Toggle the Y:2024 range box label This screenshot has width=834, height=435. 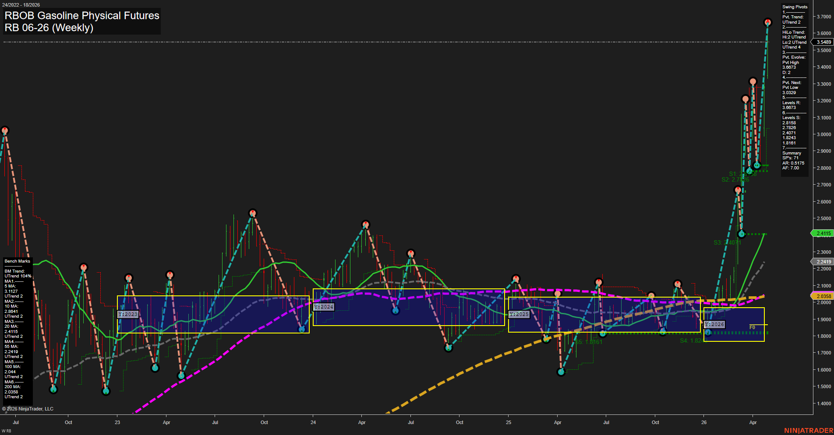(323, 307)
